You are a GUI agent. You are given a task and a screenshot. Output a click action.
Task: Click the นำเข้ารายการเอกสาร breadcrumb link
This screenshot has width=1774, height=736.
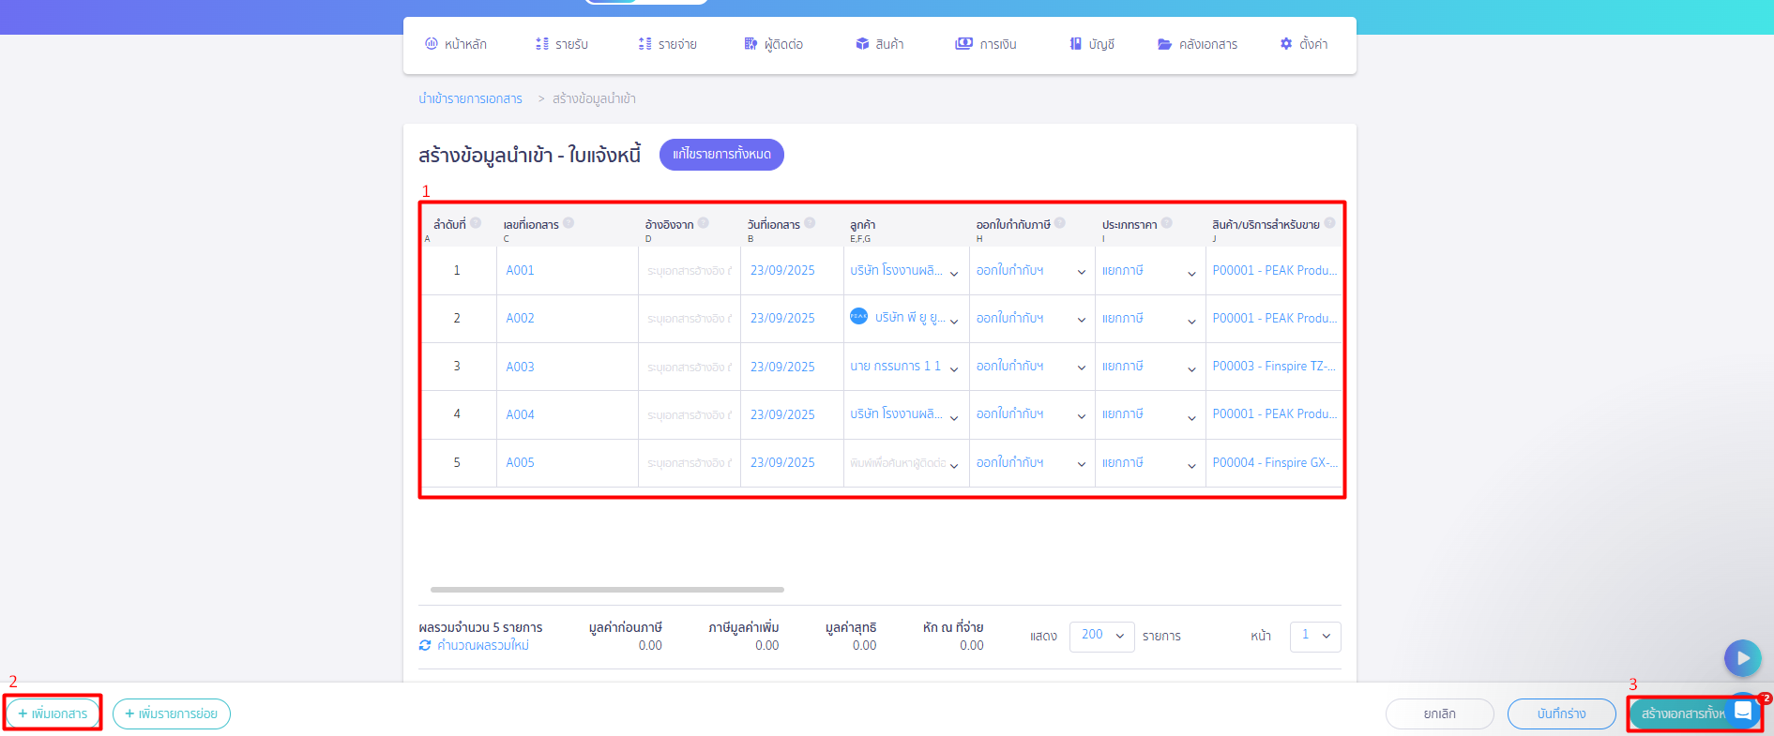(x=470, y=98)
